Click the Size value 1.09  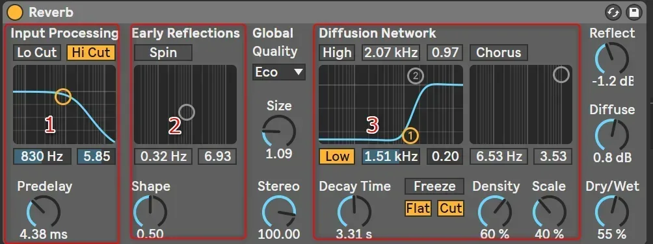278,154
